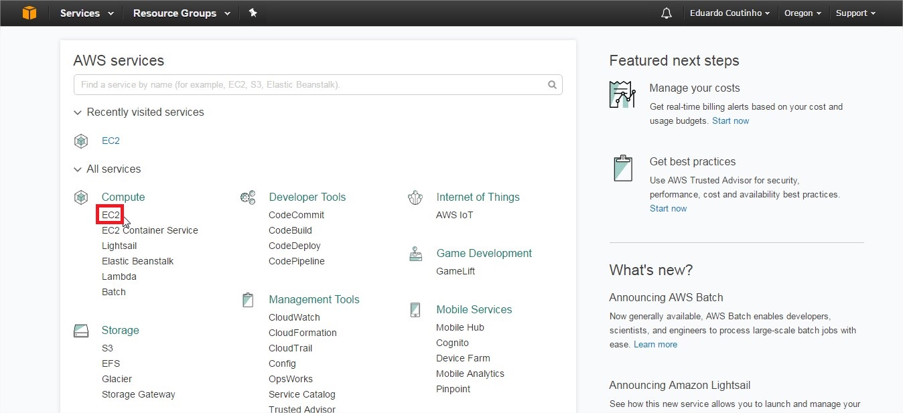
Task: Click the AWS orange cube logo
Action: point(29,13)
